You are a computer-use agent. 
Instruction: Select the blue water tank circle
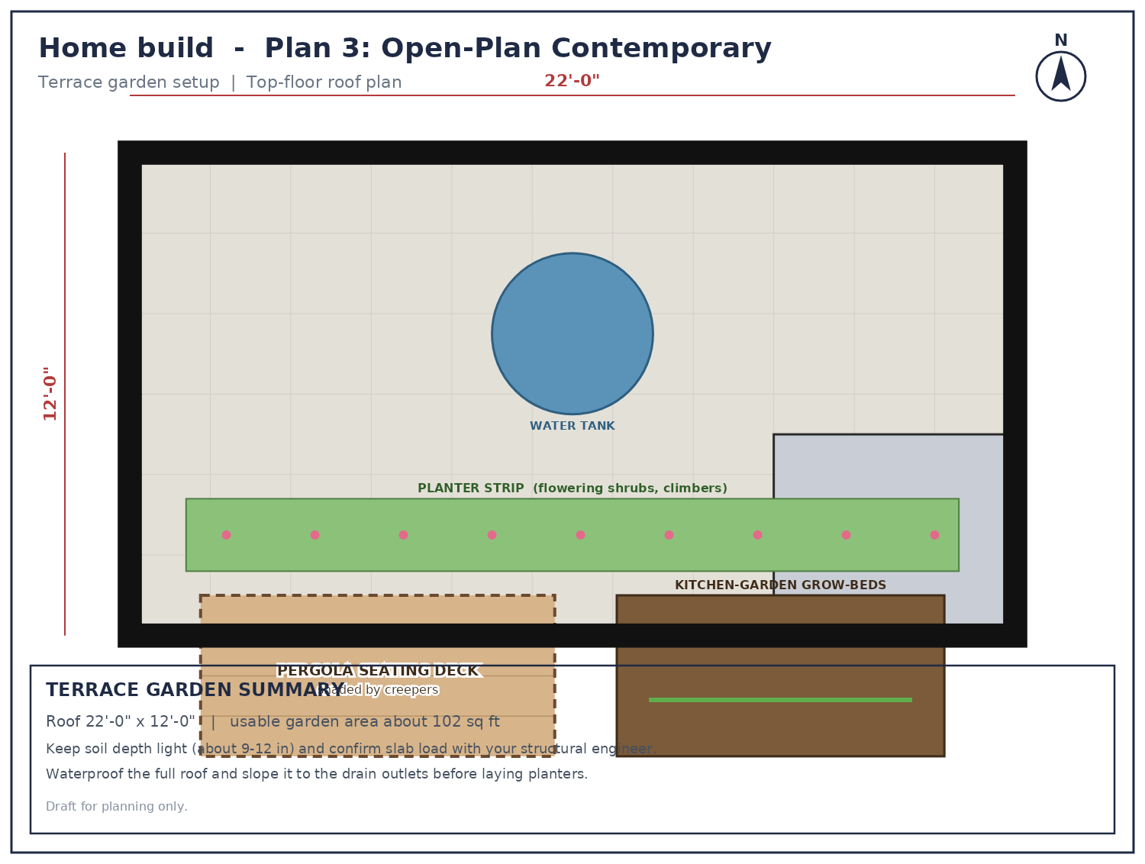click(x=572, y=334)
